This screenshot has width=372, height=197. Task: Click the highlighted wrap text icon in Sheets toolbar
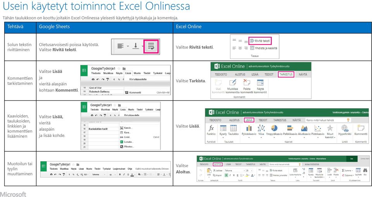[x=151, y=46]
